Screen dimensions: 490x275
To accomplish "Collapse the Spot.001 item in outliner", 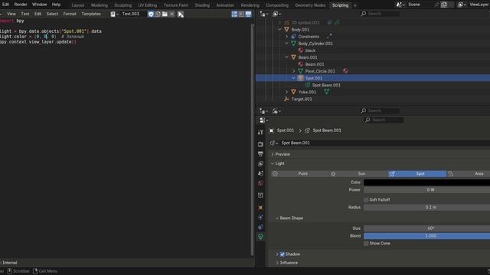I will point(293,78).
